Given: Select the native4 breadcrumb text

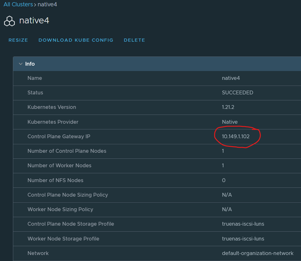Looking at the screenshot, I should (47, 4).
